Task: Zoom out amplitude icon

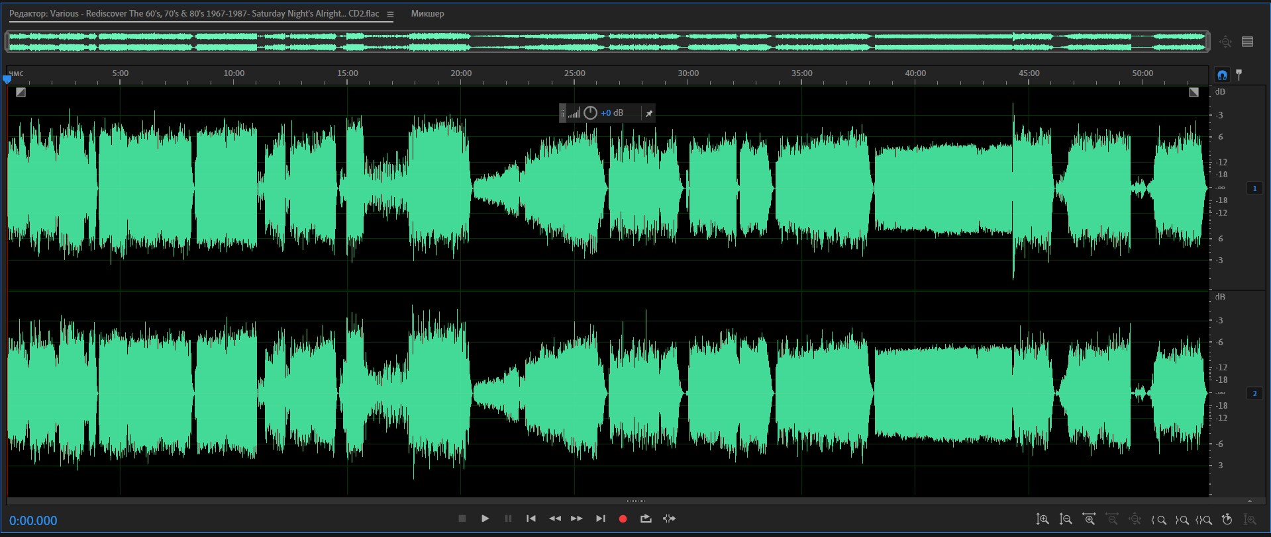Action: pyautogui.click(x=1066, y=520)
